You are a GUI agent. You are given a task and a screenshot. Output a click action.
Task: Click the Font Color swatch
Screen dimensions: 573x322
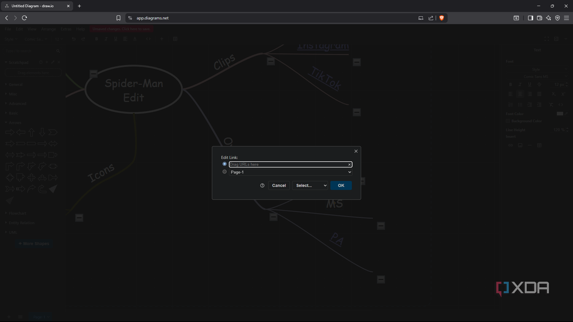[x=560, y=114]
